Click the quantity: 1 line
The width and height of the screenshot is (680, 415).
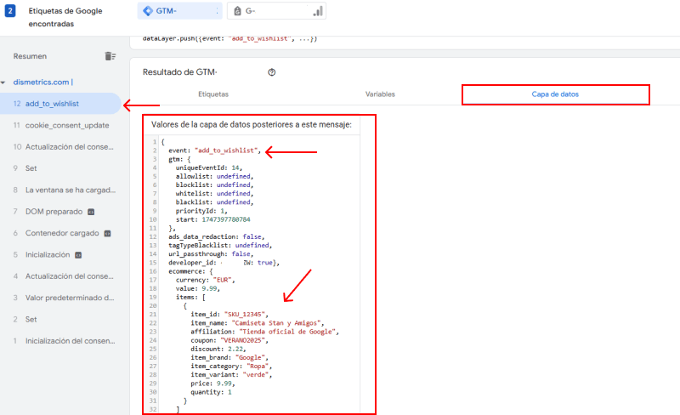pos(211,392)
